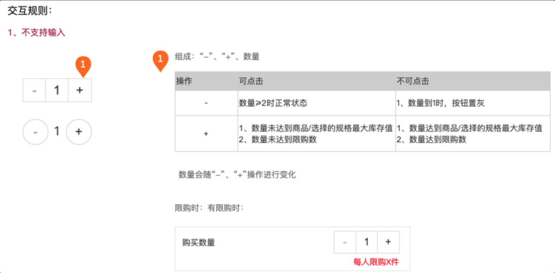Click the 购买数量 label
The height and width of the screenshot is (273, 555).
198,242
